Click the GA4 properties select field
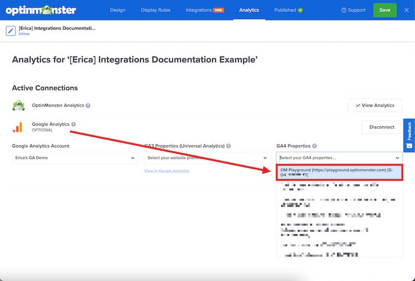 339,158
